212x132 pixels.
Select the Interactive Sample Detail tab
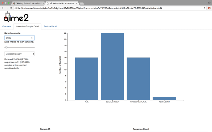[x=27, y=27]
